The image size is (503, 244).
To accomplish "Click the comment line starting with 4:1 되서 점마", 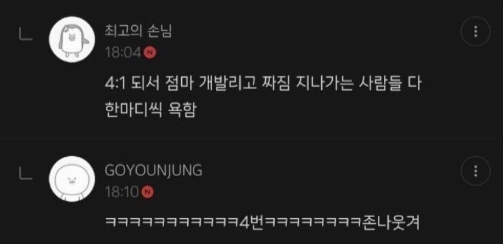I will click(263, 84).
